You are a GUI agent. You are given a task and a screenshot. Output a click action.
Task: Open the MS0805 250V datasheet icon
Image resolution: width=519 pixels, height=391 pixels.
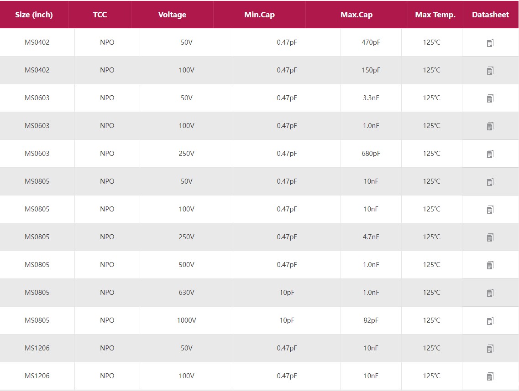click(490, 237)
